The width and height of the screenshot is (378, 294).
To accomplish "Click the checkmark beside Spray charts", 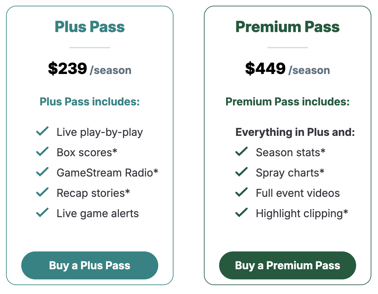I will 241,172.
